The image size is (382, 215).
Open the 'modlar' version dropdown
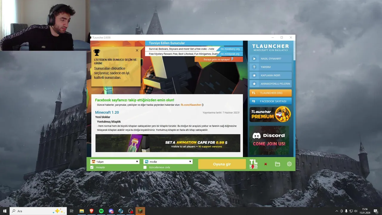[168, 162]
